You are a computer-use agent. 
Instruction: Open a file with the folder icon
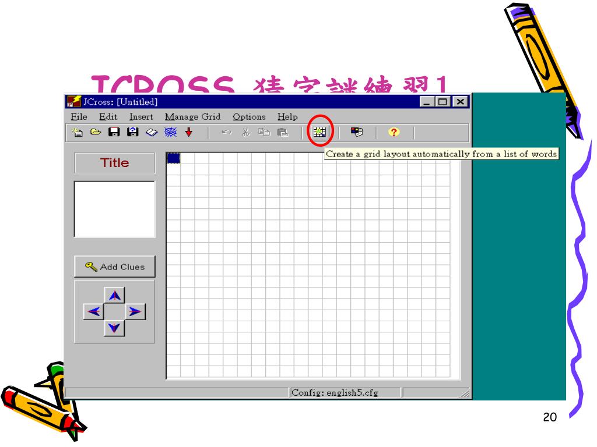[96, 132]
